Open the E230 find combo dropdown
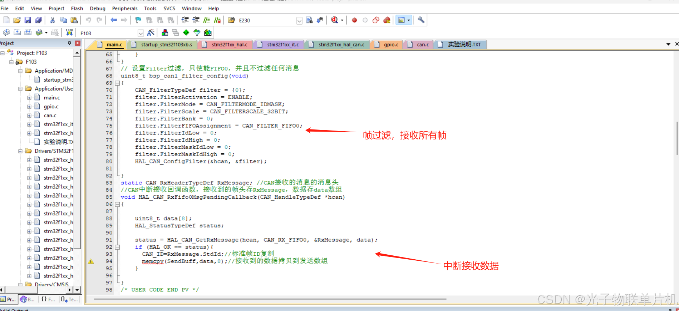This screenshot has height=311, width=679. coord(299,20)
